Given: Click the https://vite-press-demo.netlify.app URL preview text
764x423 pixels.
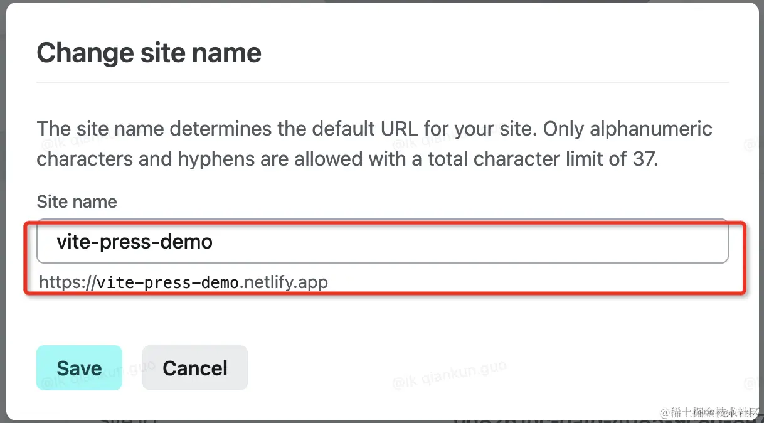Looking at the screenshot, I should (x=184, y=282).
